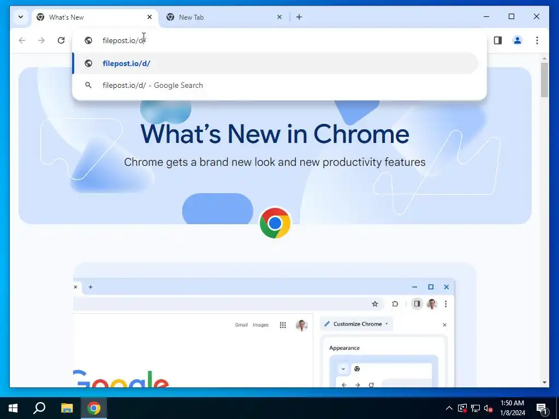The height and width of the screenshot is (419, 559).
Task: Click the side panel icon in illustration
Action: click(x=417, y=304)
